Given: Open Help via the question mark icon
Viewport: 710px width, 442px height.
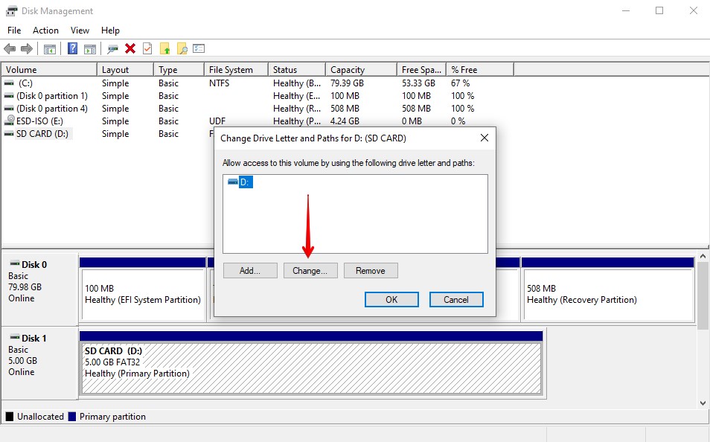Looking at the screenshot, I should [x=73, y=48].
